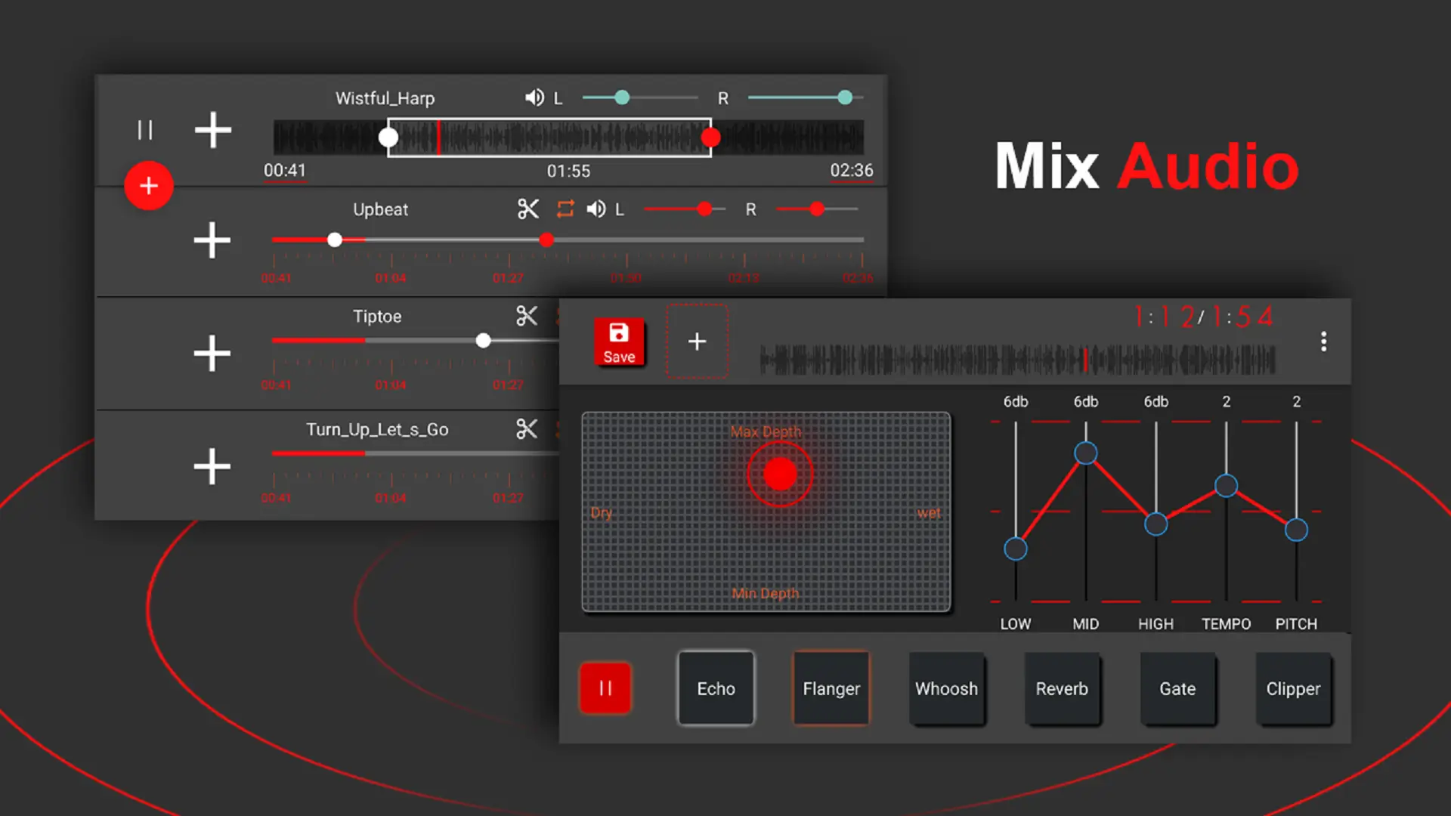Move the Max Depth pad control
The height and width of the screenshot is (816, 1451).
(x=781, y=473)
